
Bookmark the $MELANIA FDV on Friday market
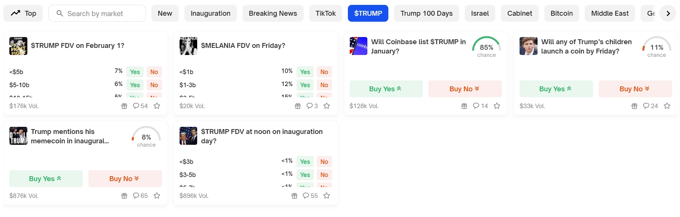coord(327,106)
